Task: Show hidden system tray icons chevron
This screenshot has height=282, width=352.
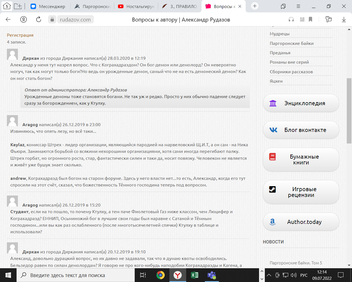Action: click(x=269, y=275)
